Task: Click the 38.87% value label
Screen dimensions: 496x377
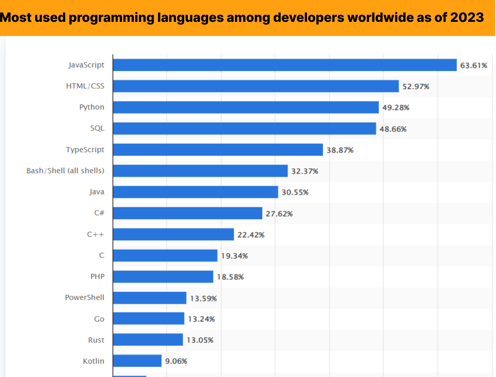Action: coord(340,150)
